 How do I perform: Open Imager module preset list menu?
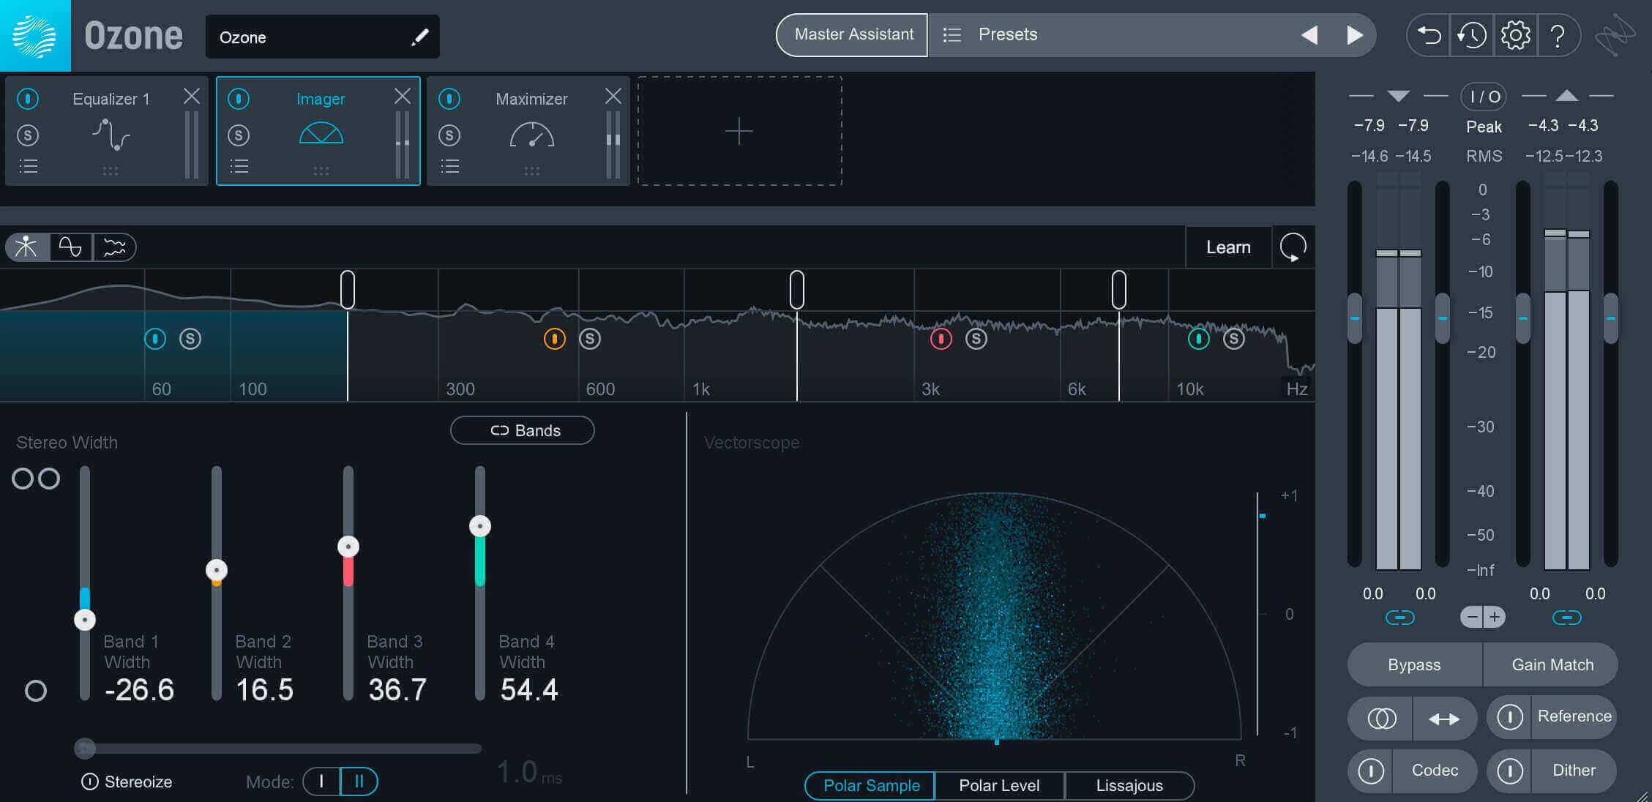click(x=239, y=166)
